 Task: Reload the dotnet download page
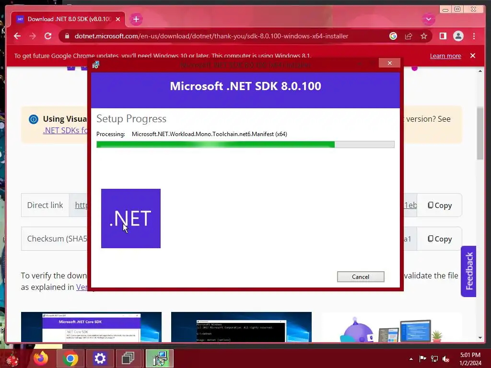tap(48, 36)
